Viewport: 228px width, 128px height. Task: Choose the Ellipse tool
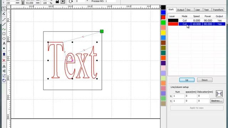pyautogui.click(x=4, y=38)
